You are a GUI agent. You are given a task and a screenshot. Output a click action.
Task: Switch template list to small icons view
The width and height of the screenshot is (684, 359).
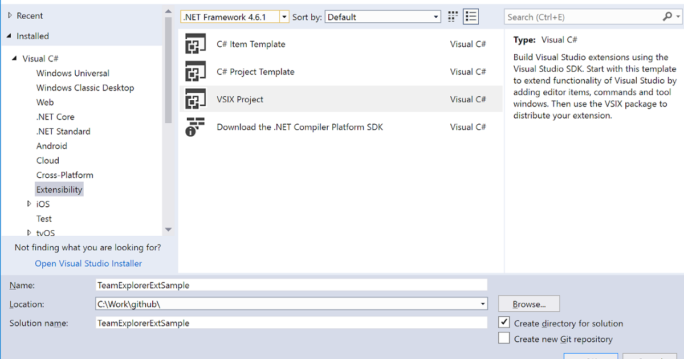(471, 16)
